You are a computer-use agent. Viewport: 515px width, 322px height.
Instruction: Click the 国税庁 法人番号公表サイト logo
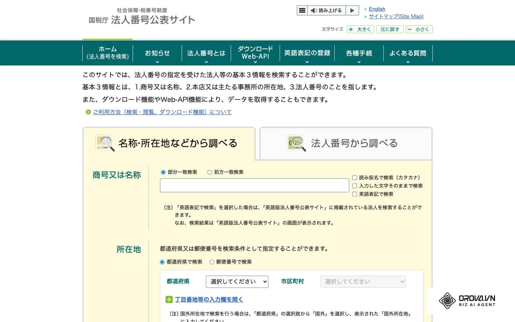[142, 16]
